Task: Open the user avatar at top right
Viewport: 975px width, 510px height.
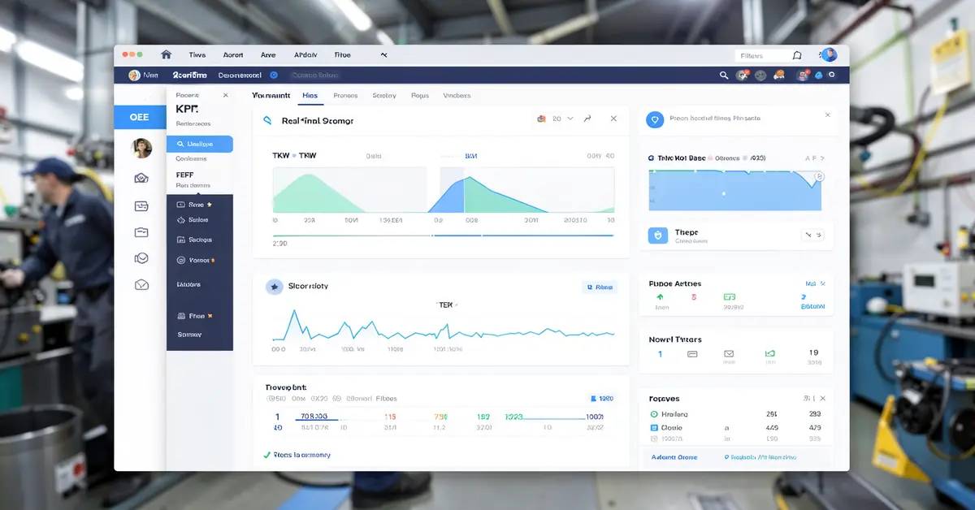Action: click(x=829, y=55)
